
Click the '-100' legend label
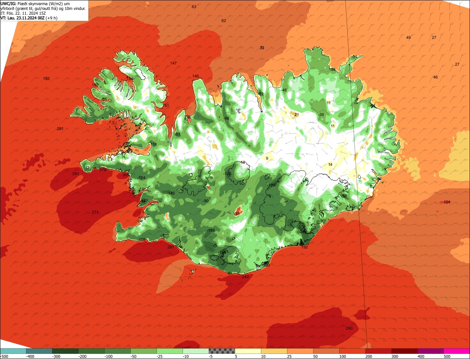pos(108,356)
